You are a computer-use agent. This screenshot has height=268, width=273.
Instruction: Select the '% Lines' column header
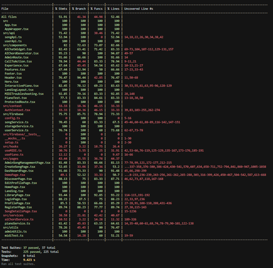113,9
